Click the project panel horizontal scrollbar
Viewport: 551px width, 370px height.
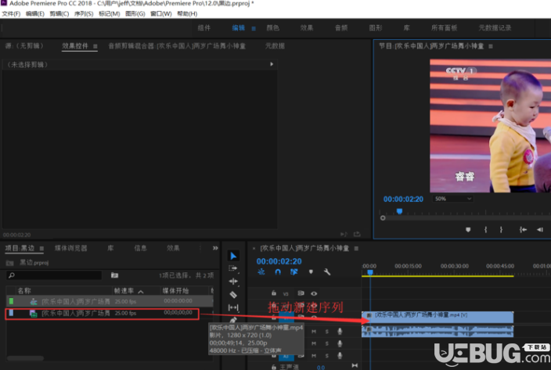[25, 358]
